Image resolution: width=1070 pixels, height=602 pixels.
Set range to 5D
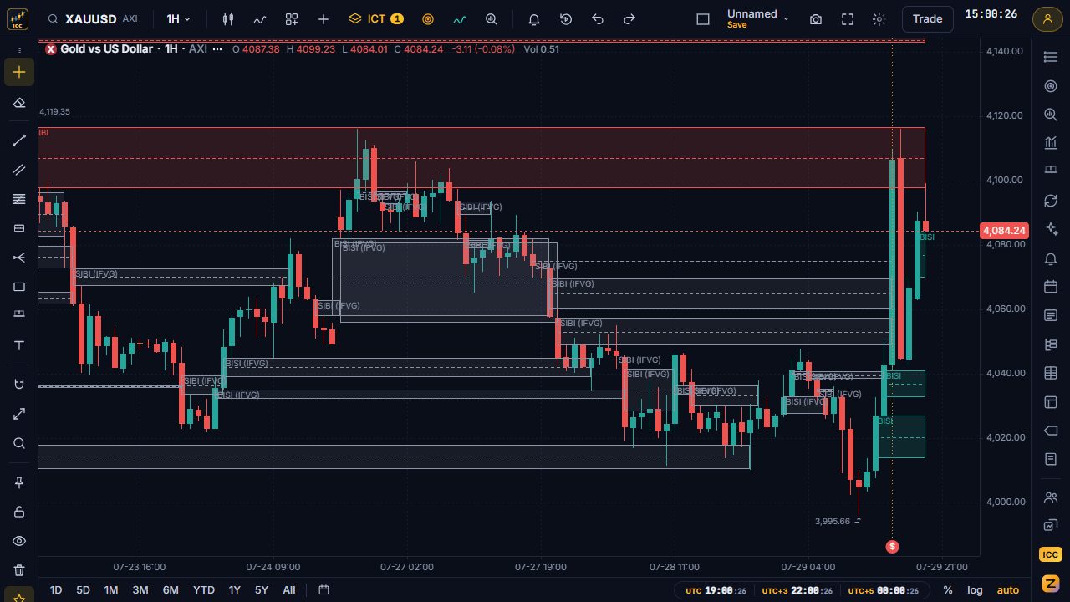coord(83,589)
